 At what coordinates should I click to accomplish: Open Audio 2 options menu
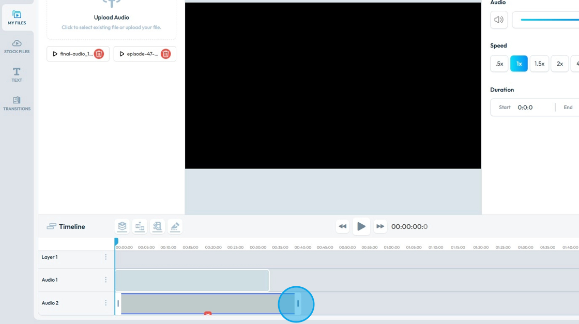[x=105, y=303]
